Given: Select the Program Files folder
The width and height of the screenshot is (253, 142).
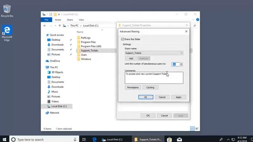Looking at the screenshot, I should click(x=88, y=42).
